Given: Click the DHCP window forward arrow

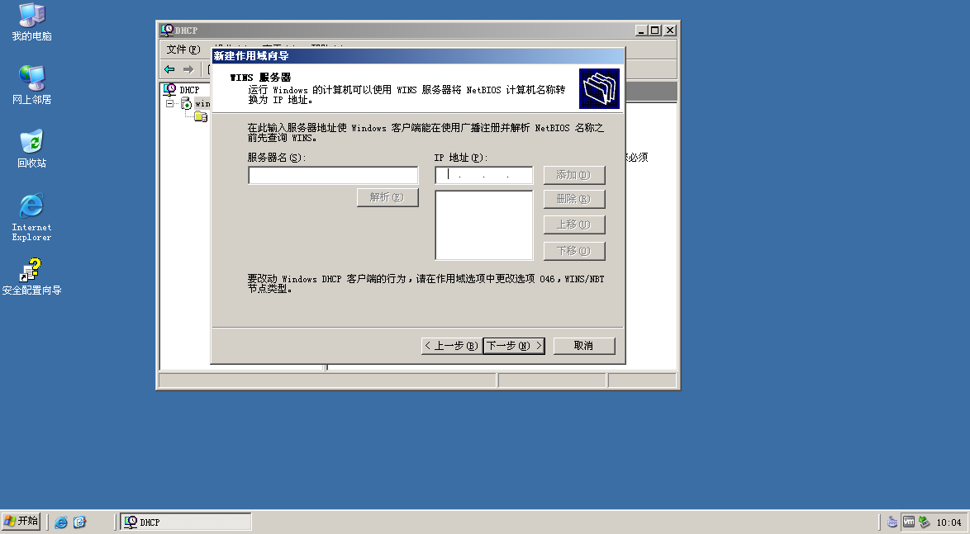Looking at the screenshot, I should [x=188, y=69].
